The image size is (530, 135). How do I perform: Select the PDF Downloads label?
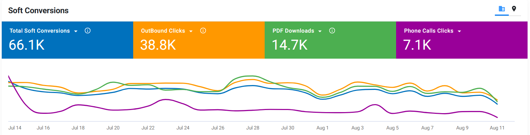tap(293, 31)
